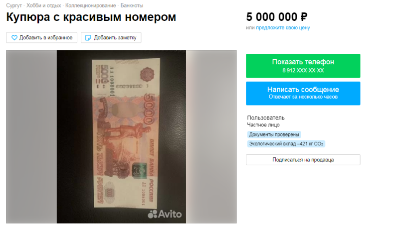Open Банкноты breadcrumb link

pos(132,5)
